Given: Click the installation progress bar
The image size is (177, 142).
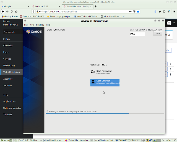Looking at the screenshot, I should 105,114.
